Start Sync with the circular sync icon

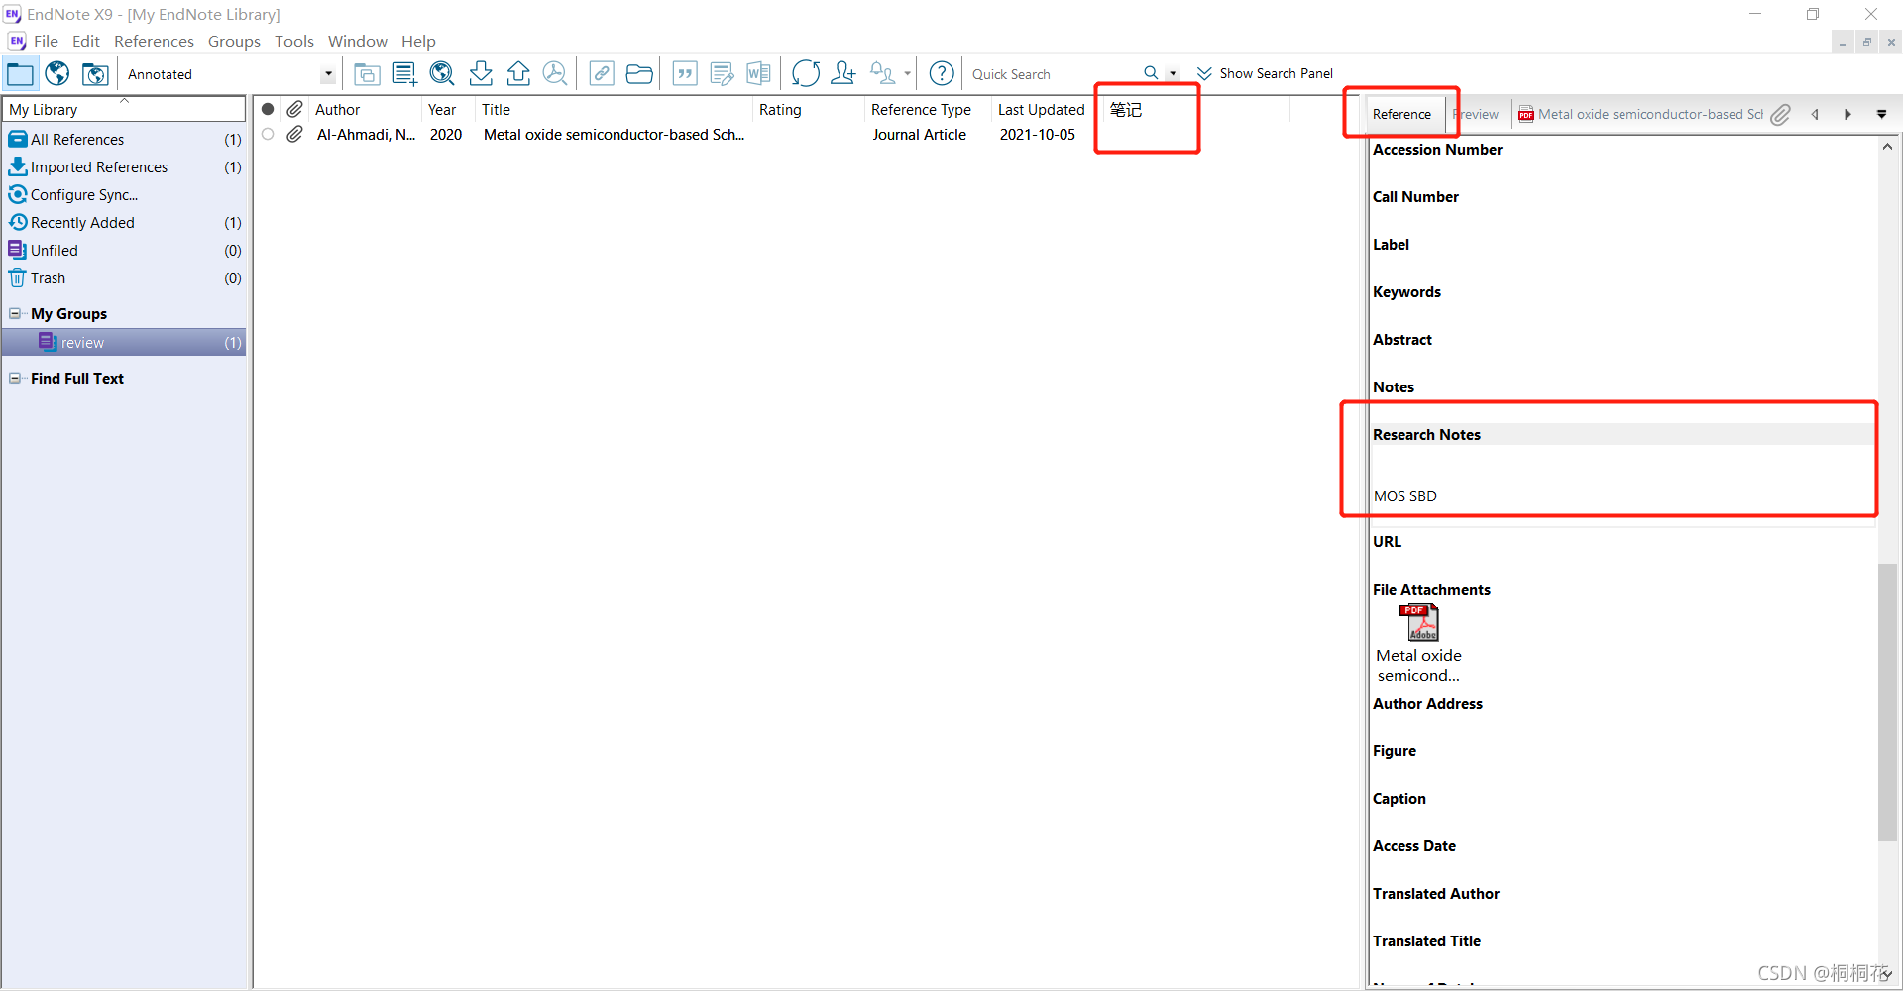(x=805, y=73)
